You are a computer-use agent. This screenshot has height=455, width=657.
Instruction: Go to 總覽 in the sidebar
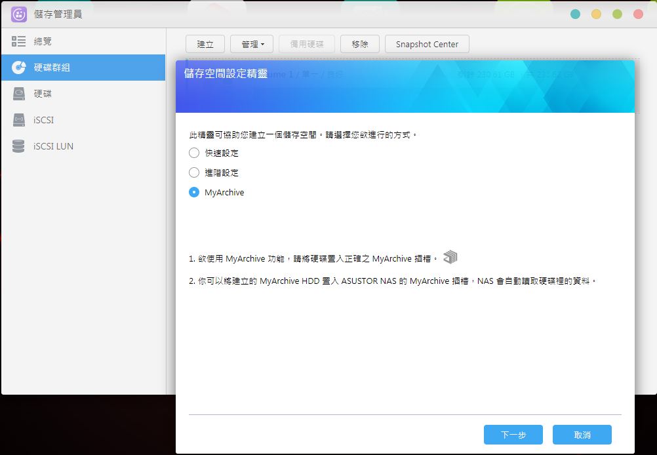click(83, 41)
